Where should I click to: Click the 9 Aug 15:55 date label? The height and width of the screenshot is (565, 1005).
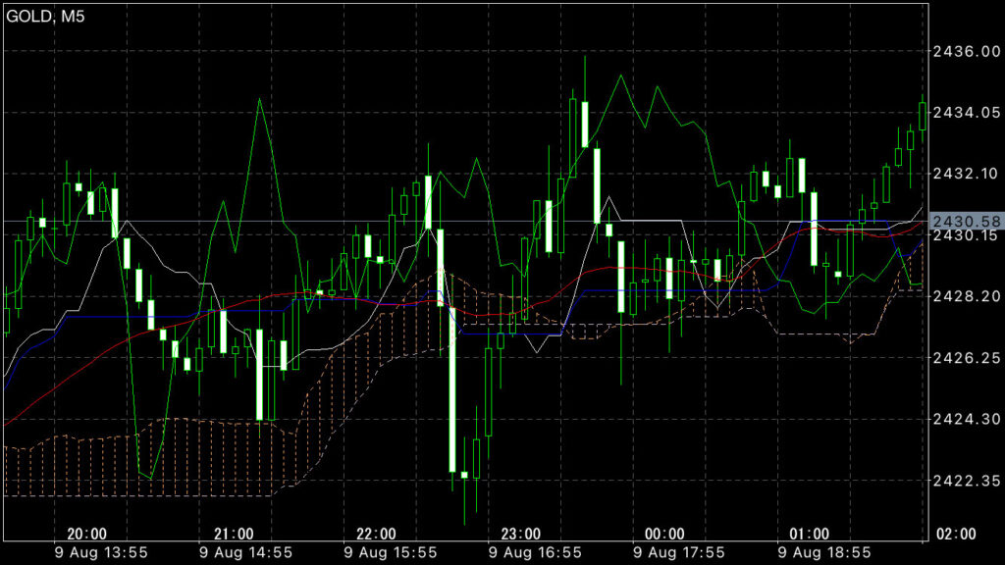391,553
